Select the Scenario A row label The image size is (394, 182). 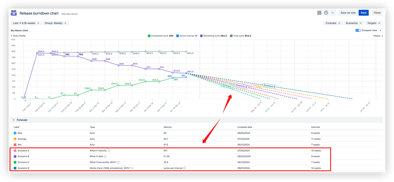[23, 151]
